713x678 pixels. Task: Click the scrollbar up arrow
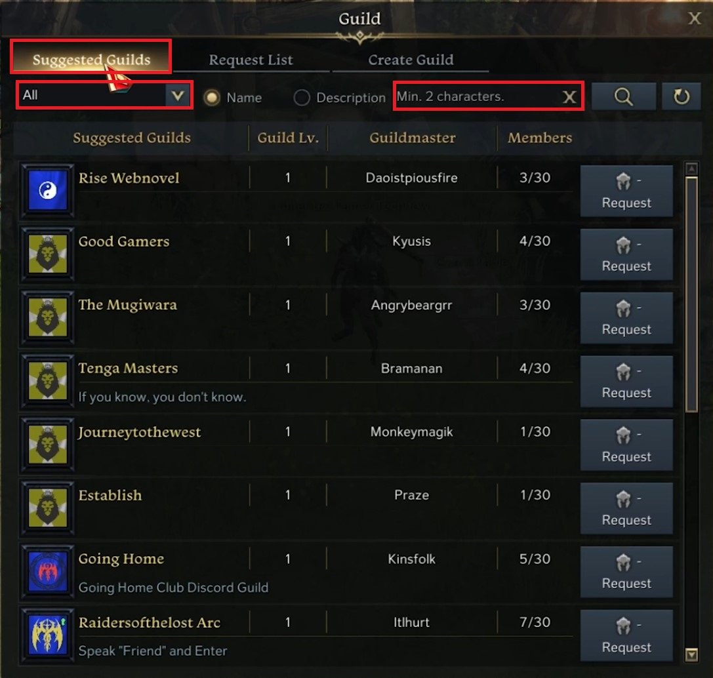tap(691, 169)
